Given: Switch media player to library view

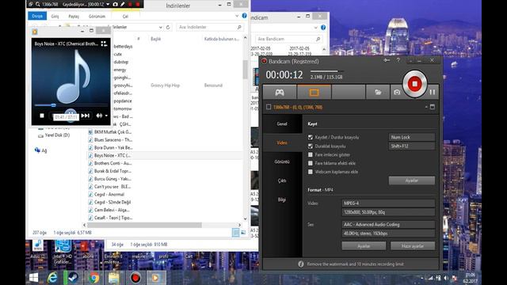Looking at the screenshot, I should click(104, 44).
